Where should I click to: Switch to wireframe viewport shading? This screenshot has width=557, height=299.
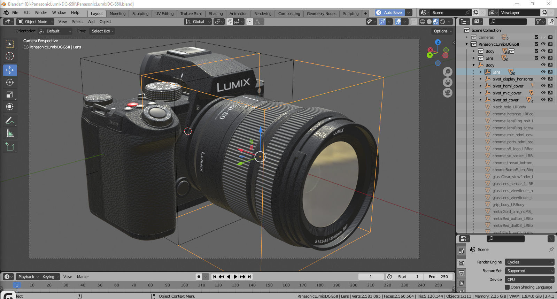point(422,22)
